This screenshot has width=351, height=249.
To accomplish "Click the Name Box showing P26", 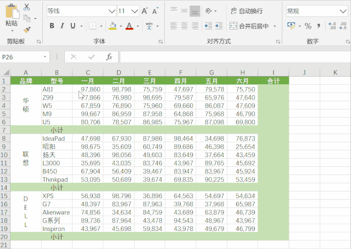I will click(21, 57).
